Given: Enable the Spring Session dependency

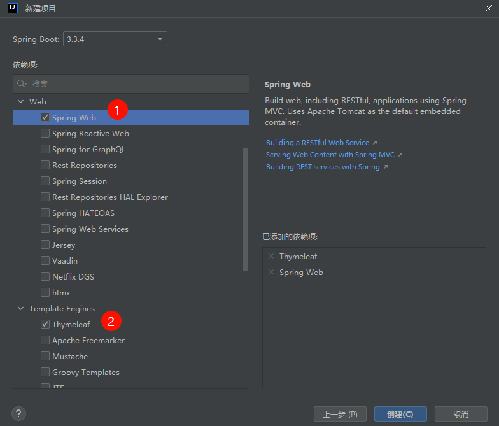Looking at the screenshot, I should pyautogui.click(x=45, y=181).
